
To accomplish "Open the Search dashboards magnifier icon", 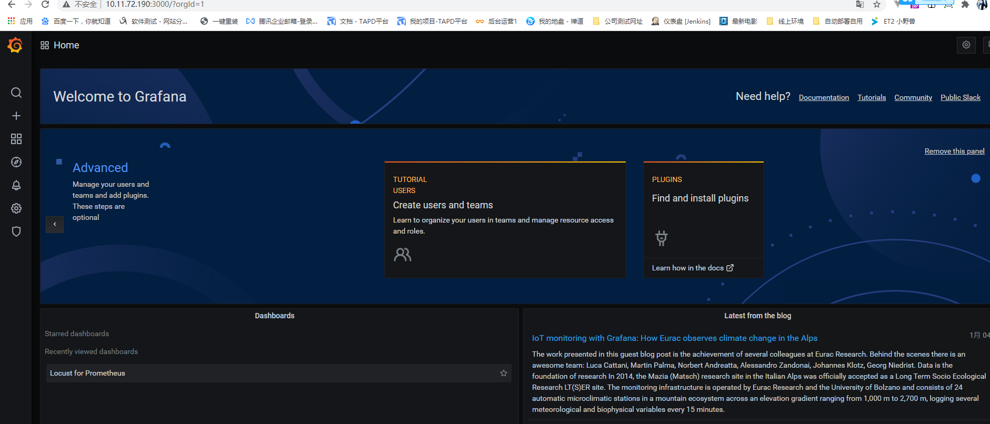I will (x=16, y=93).
